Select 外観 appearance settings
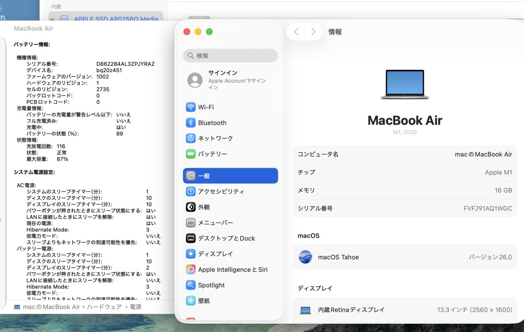 204,207
